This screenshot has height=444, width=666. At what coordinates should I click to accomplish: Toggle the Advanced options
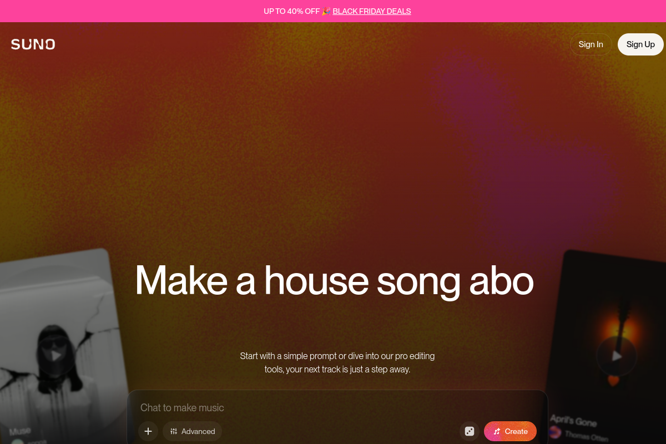pos(192,431)
